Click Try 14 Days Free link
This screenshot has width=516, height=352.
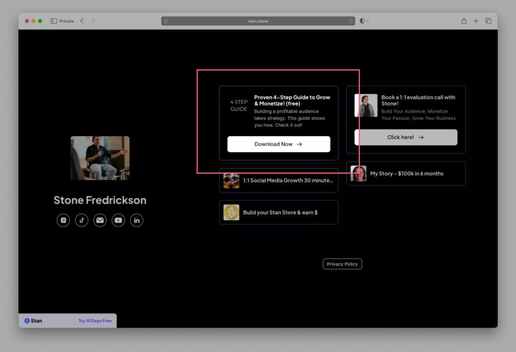click(95, 321)
